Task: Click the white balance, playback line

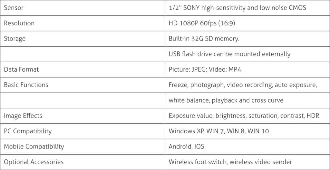Action: [226, 100]
